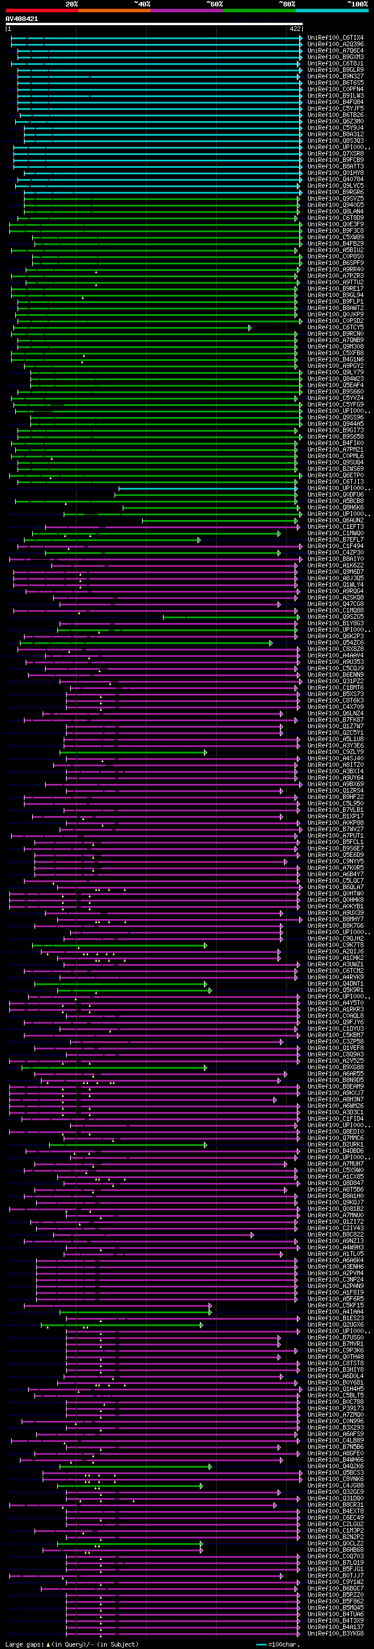374x1649 pixels.
Task: Click the UniRef100_Q40784 label
Action: click(x=335, y=179)
